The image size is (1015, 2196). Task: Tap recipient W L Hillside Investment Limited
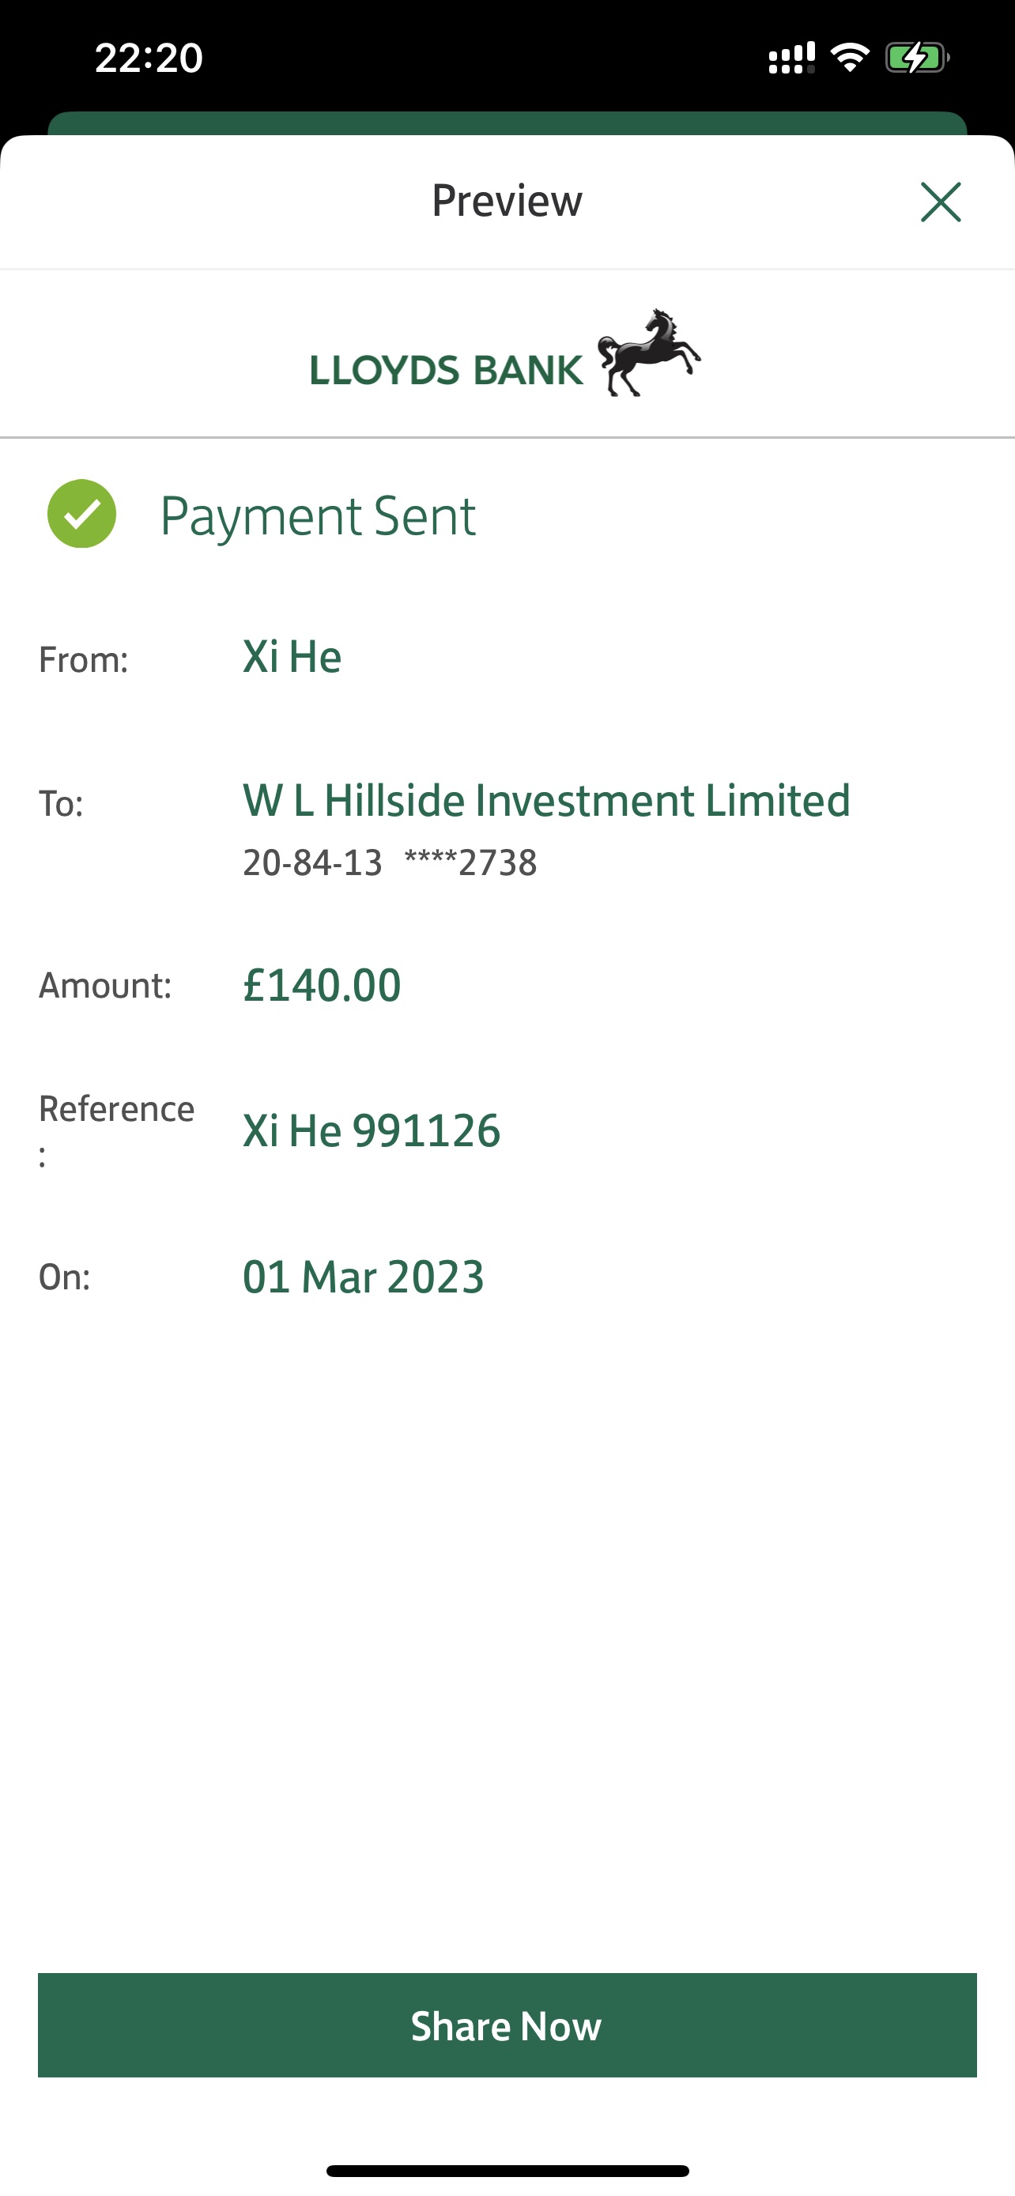(x=546, y=802)
